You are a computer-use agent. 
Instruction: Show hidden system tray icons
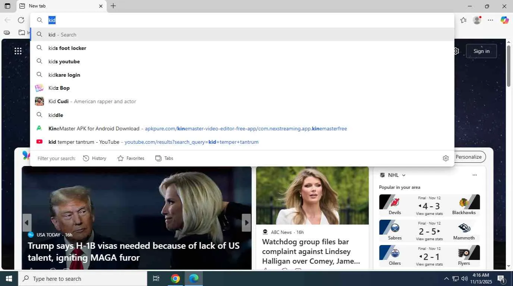[x=446, y=279]
